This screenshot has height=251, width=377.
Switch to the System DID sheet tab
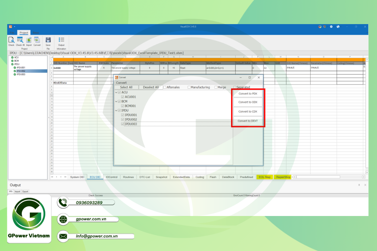point(77,177)
